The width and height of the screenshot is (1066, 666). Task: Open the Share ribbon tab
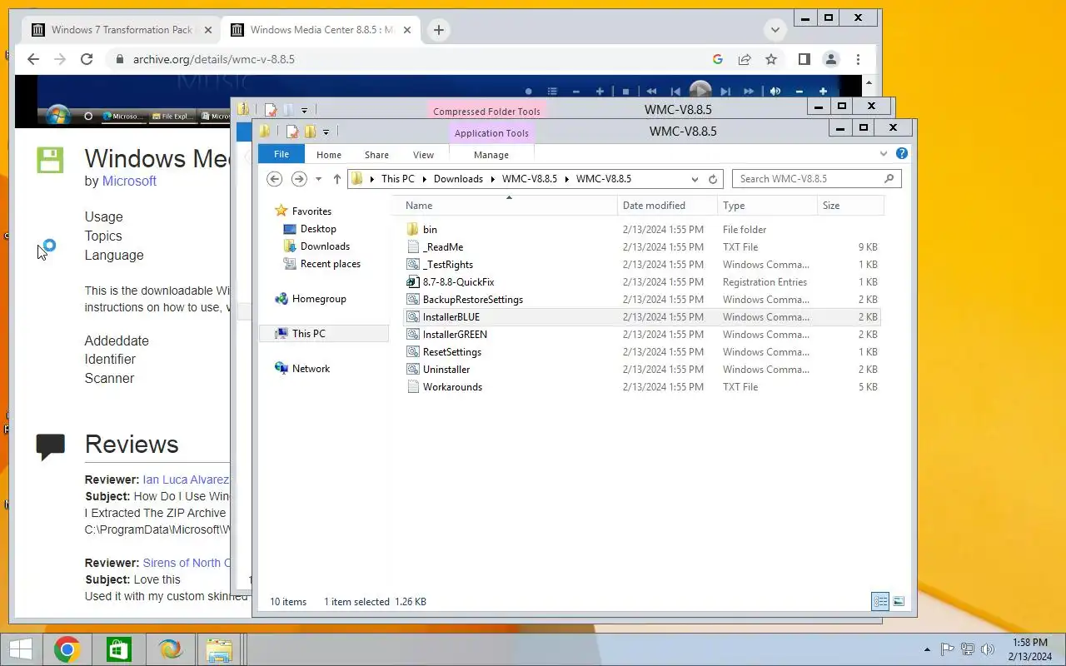pyautogui.click(x=376, y=155)
